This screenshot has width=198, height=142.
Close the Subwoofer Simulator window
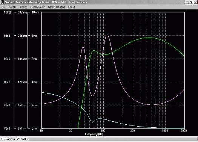[195, 2]
